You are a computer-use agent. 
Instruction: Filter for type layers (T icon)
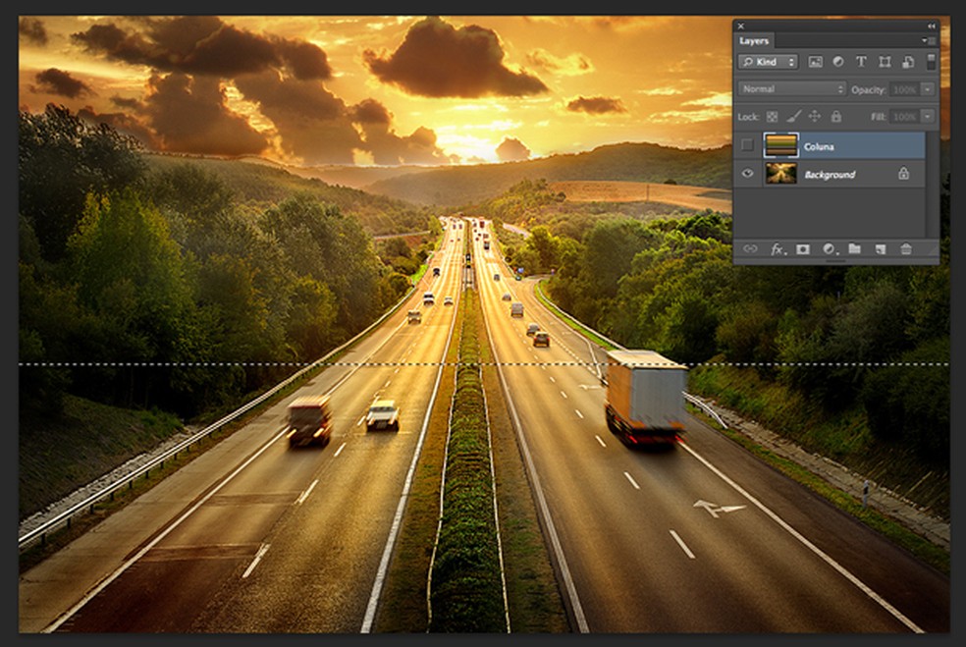click(861, 62)
